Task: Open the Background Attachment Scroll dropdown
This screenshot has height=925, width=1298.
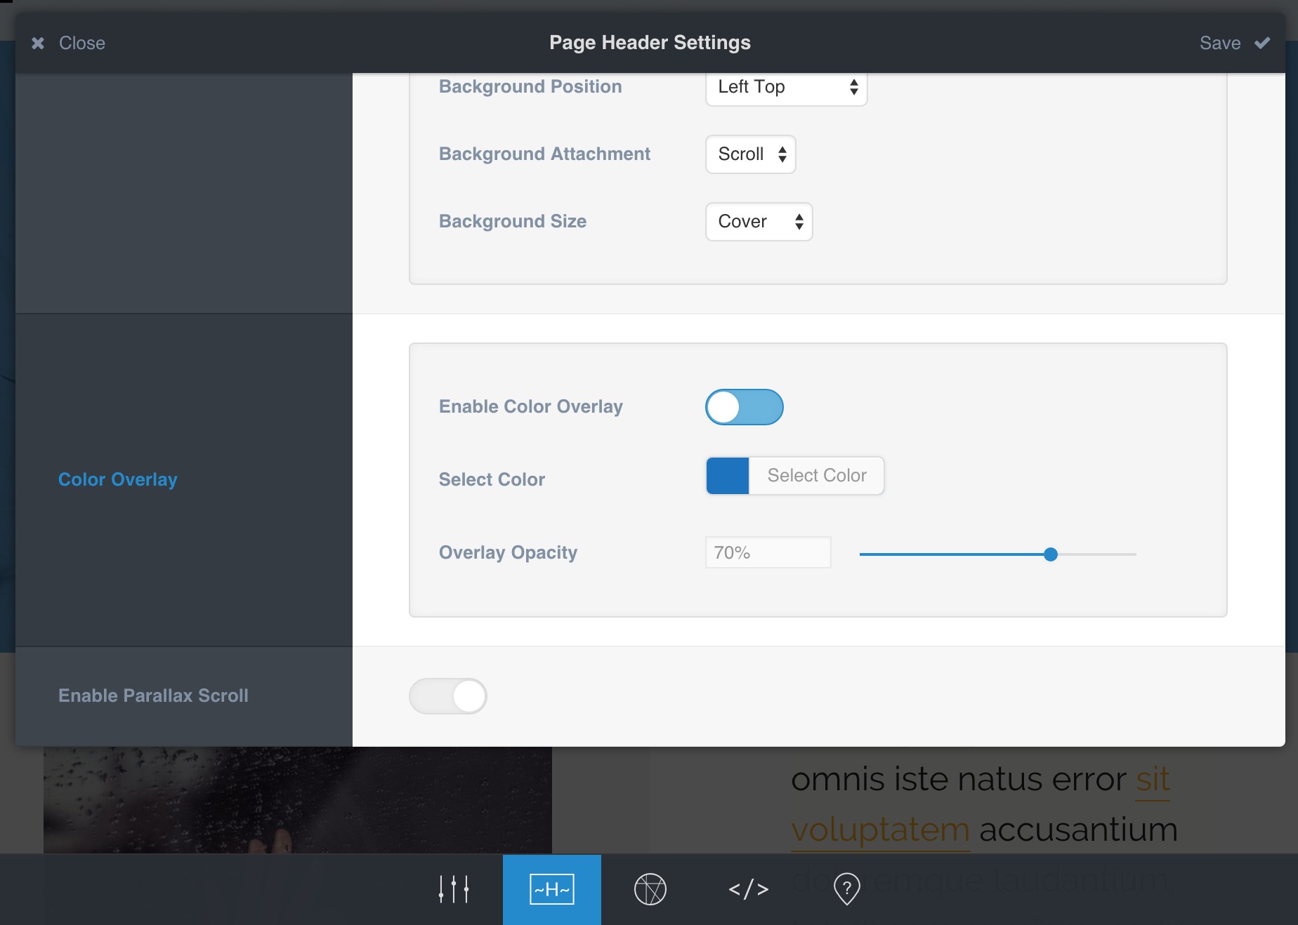Action: coord(751,154)
